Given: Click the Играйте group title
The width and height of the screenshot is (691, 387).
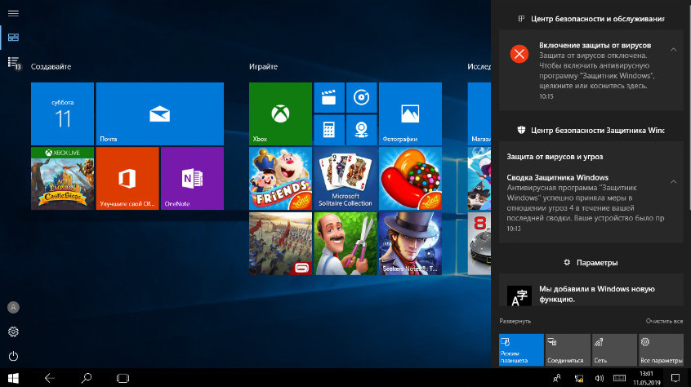Looking at the screenshot, I should (263, 66).
